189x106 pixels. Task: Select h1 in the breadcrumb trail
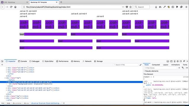(x=64, y=103)
